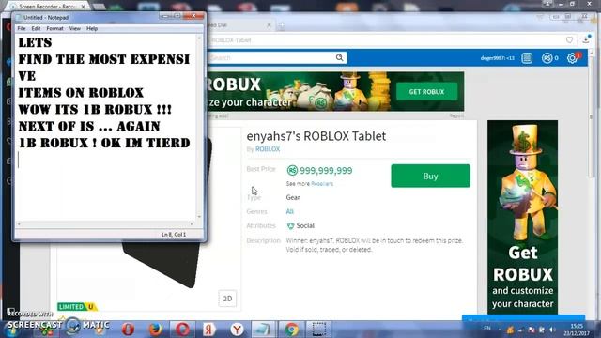The image size is (601, 338).
Task: Click the GET ROBUX banner button
Action: click(x=426, y=92)
